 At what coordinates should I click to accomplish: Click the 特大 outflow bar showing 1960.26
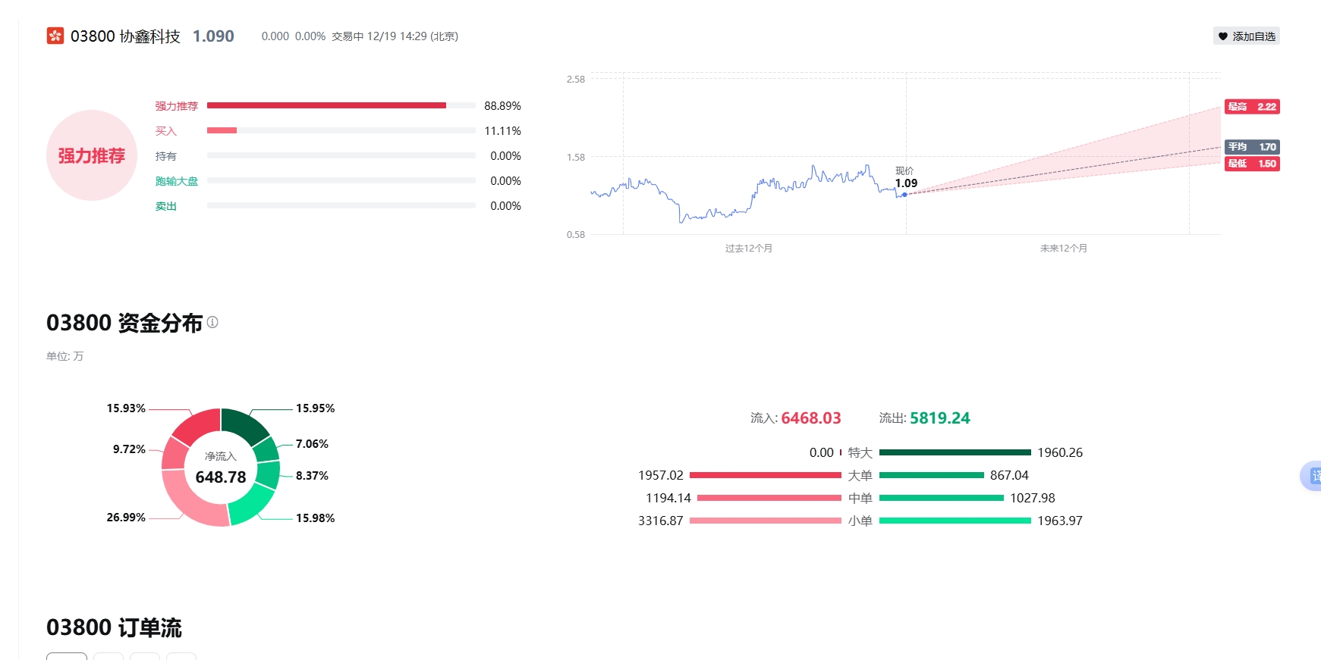pos(955,452)
